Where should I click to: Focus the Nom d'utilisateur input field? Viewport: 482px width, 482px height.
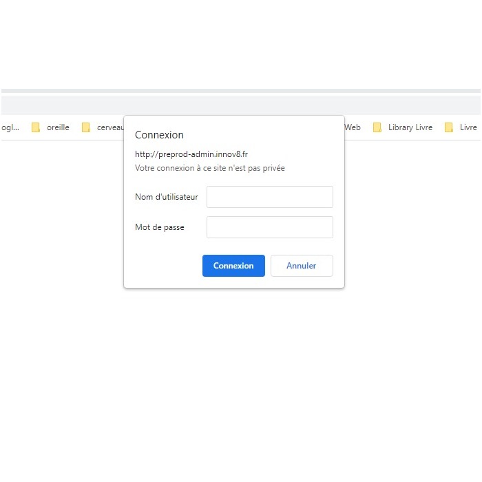pos(270,197)
